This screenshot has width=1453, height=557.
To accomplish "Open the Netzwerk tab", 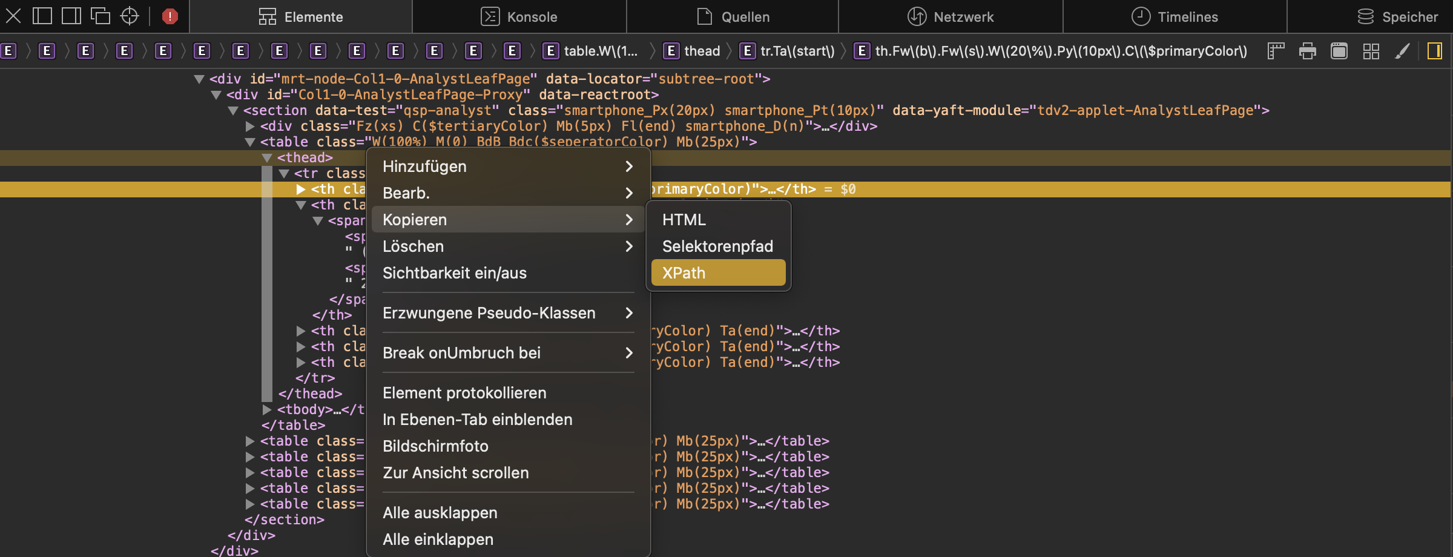I will tap(951, 17).
